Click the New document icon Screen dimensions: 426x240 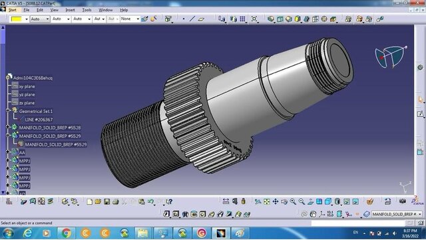click(x=89, y=201)
